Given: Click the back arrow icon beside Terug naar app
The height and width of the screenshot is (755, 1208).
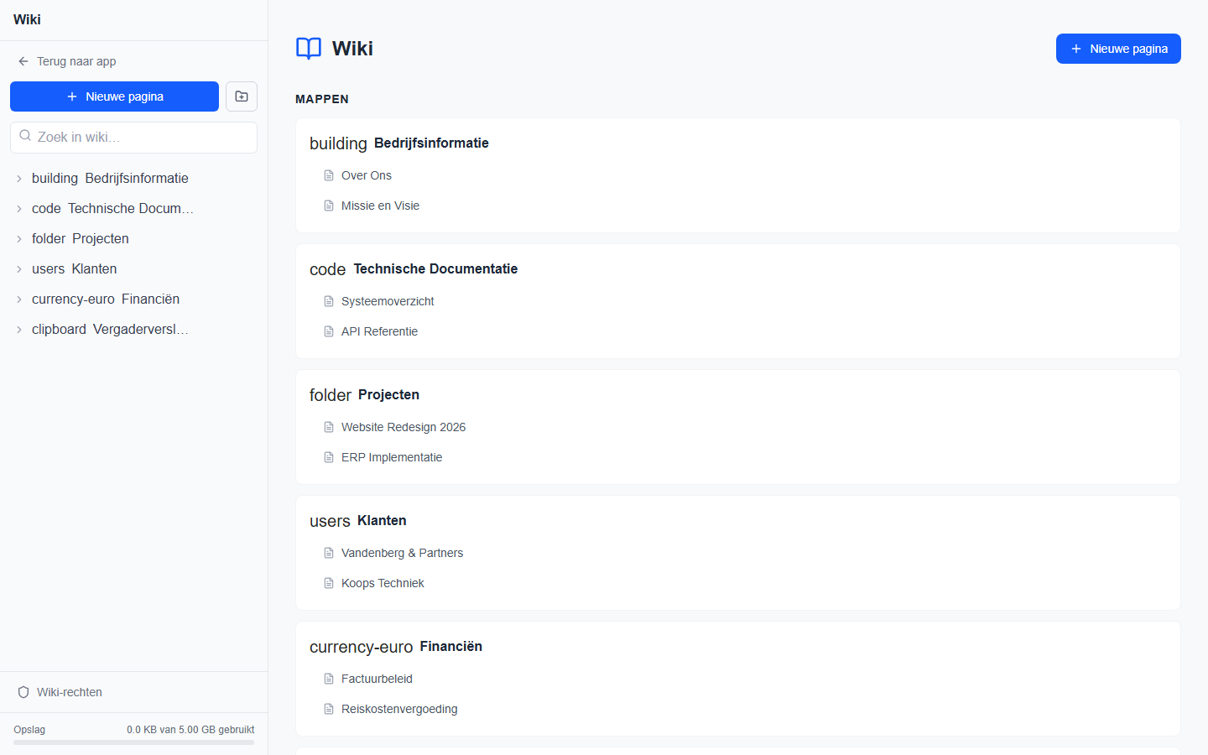Looking at the screenshot, I should [23, 61].
